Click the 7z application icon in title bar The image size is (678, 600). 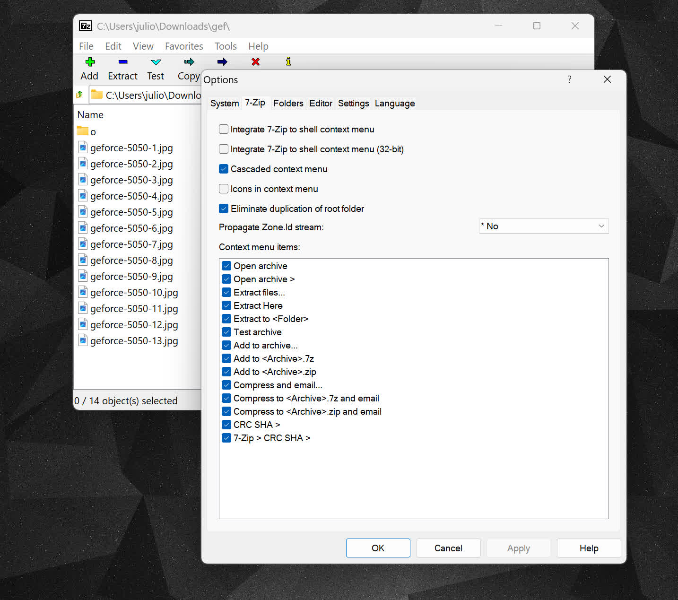[x=85, y=26]
